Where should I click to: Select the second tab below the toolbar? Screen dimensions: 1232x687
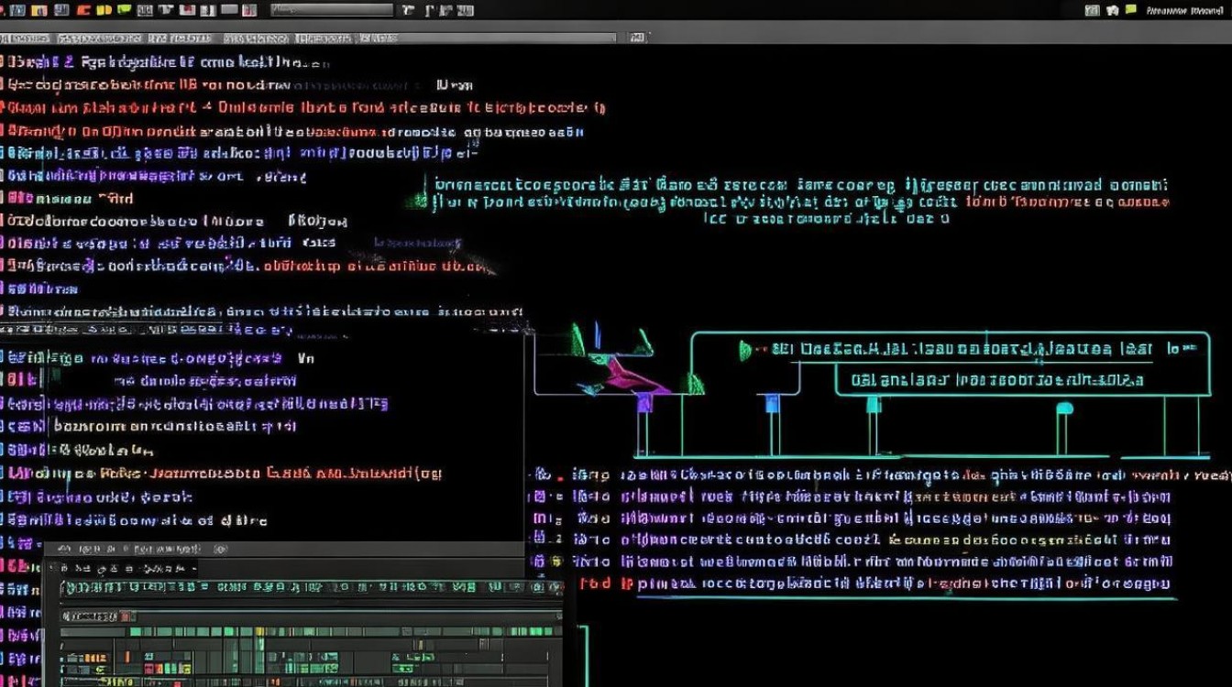pos(99,38)
